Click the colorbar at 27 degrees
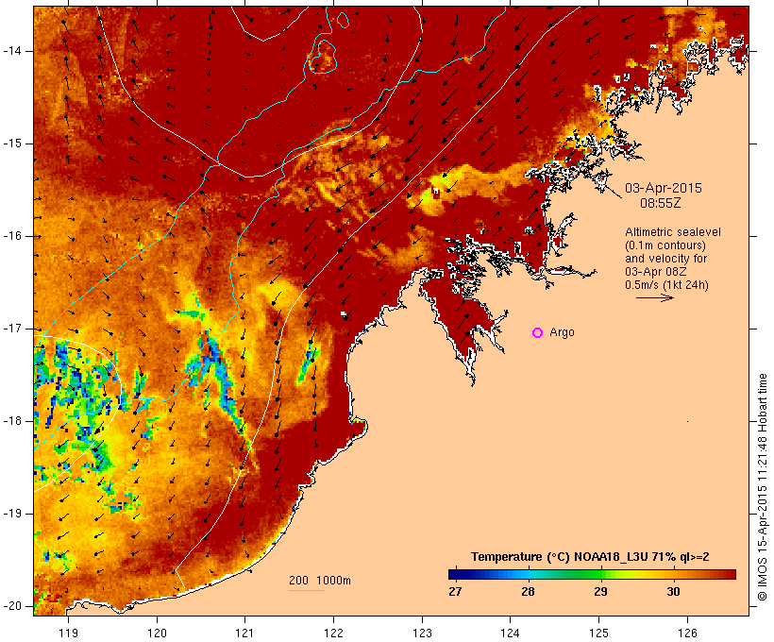The image size is (774, 642). coord(455,574)
